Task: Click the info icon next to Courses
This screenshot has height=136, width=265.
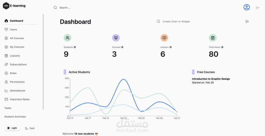Action: click(122, 47)
